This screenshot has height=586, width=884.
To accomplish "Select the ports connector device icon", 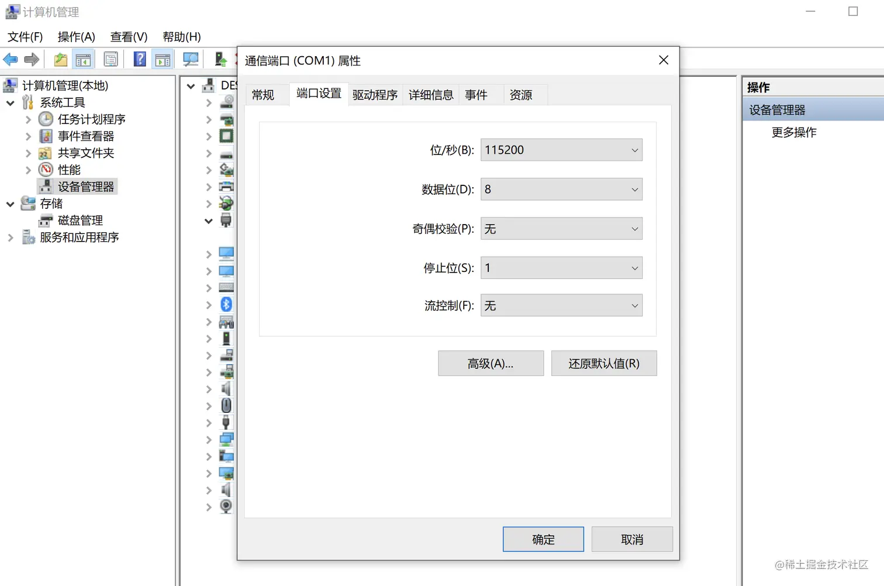I will (x=226, y=220).
